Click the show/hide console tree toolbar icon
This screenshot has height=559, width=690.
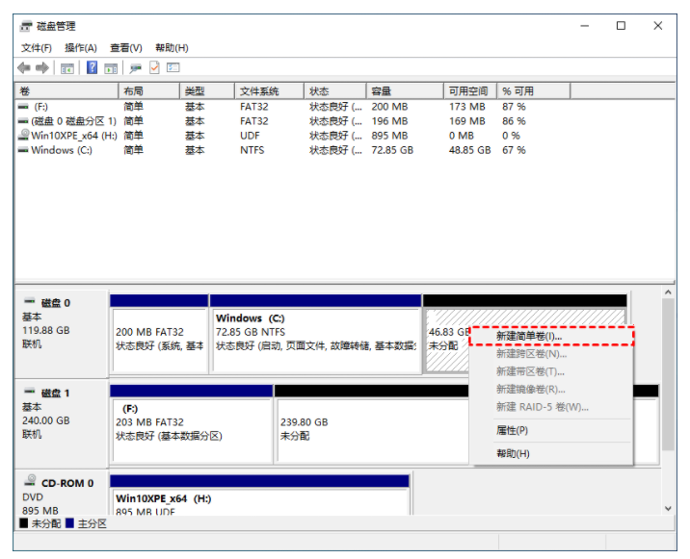(x=67, y=68)
